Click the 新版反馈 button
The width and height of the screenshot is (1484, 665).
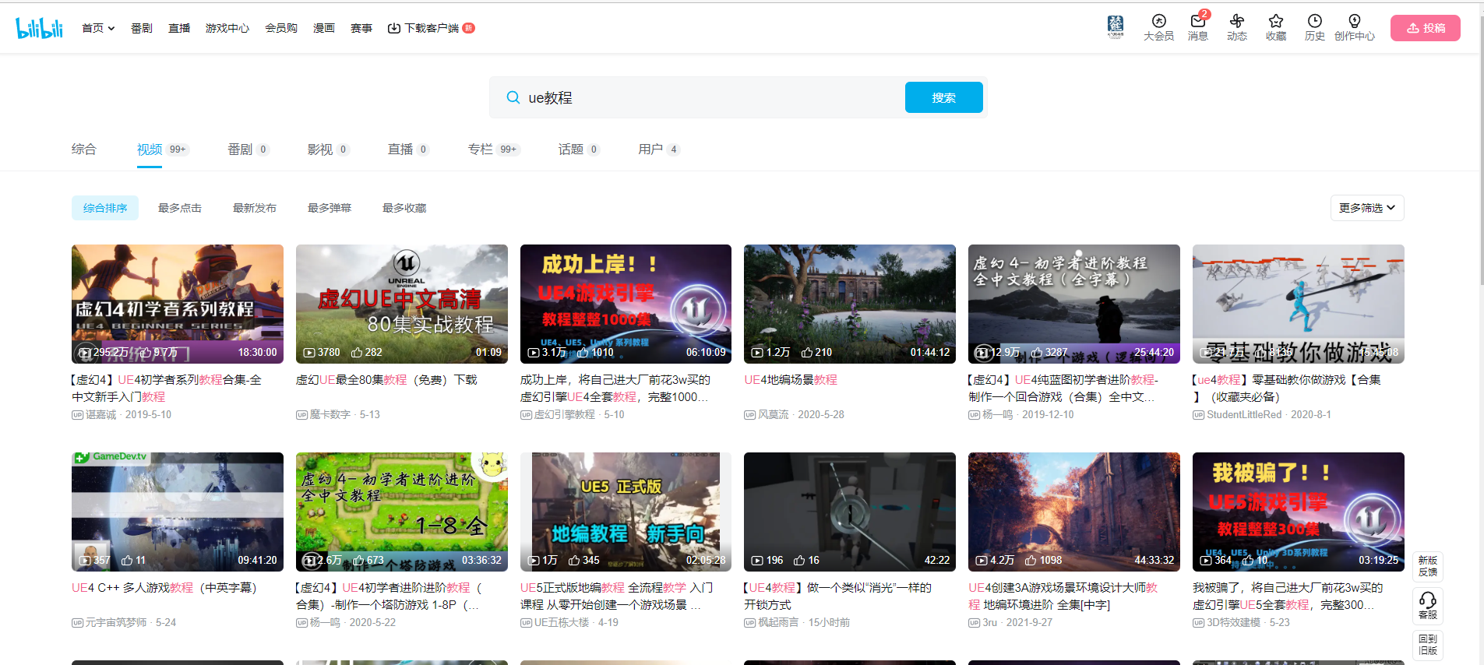(x=1428, y=566)
